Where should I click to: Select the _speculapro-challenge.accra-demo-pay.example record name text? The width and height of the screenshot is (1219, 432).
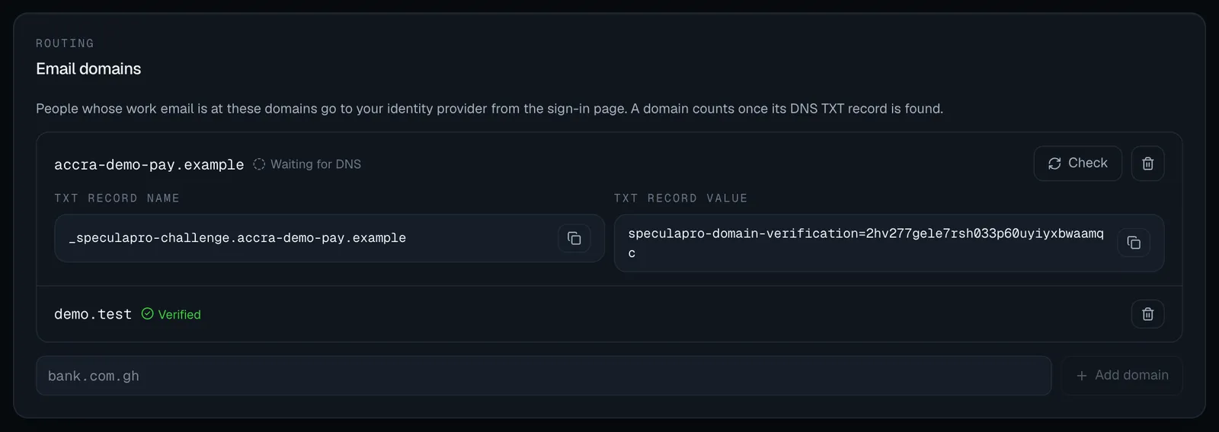(x=237, y=238)
